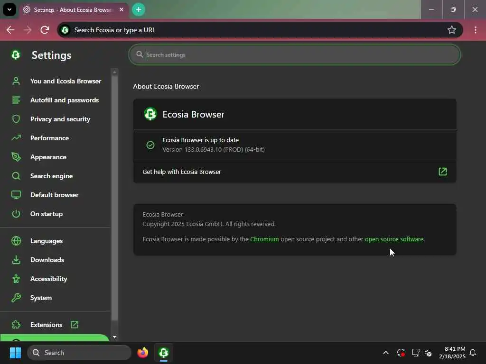Viewport: 486px width, 364px height.
Task: Click the Ecosia Browser taskbar icon
Action: tap(164, 353)
